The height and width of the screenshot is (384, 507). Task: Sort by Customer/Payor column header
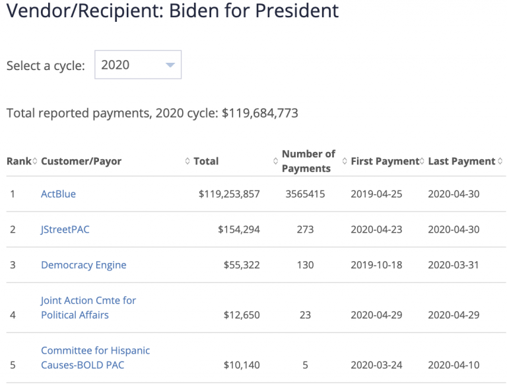[x=81, y=161]
